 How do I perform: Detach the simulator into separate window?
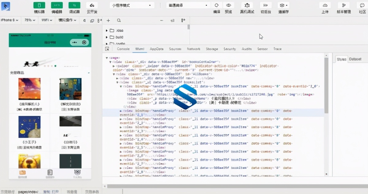92,21
